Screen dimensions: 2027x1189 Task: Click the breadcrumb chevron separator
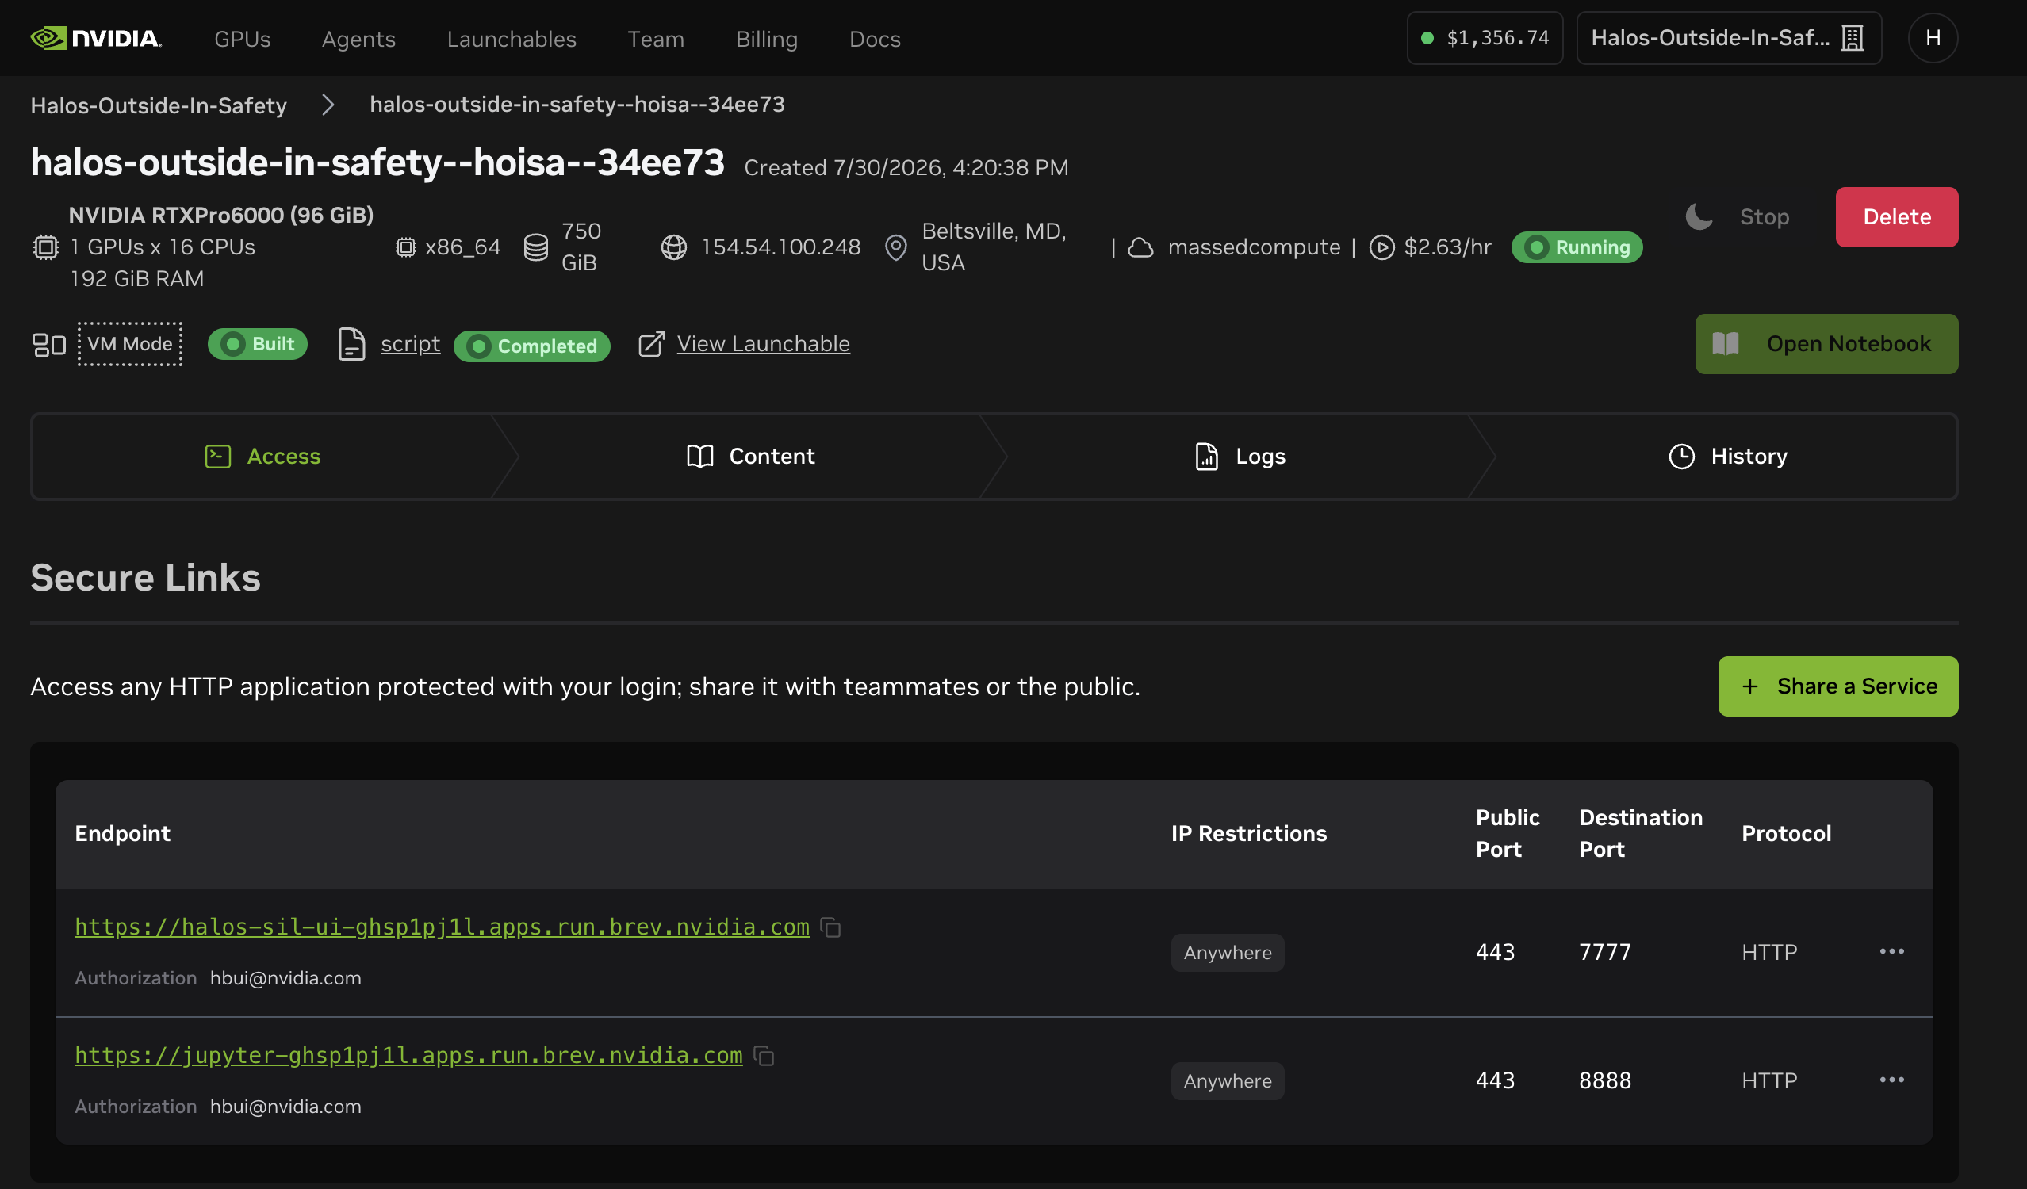pyautogui.click(x=328, y=105)
